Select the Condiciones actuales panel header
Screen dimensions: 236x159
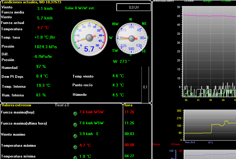(x=27, y=2)
